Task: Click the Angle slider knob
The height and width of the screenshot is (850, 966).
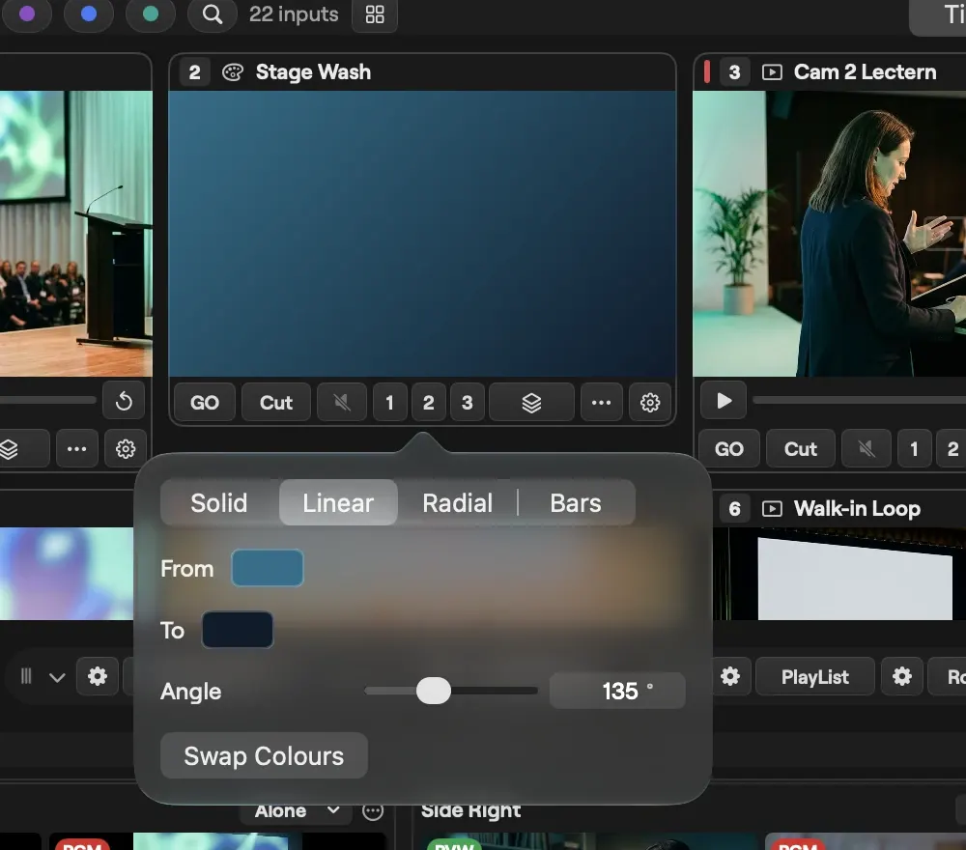Action: (434, 691)
